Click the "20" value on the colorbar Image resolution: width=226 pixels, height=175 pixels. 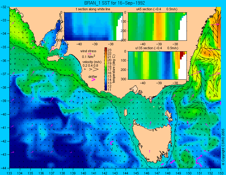tap(109, 60)
